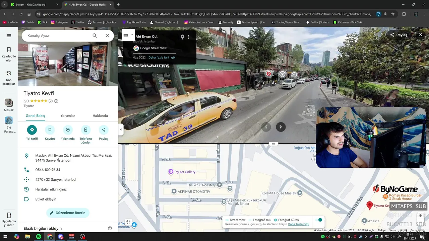Open the Google Maps hamburger menu
429x241 pixels.
(x=9, y=35)
